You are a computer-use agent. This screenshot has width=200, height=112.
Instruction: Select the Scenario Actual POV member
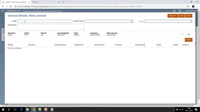[12, 34]
